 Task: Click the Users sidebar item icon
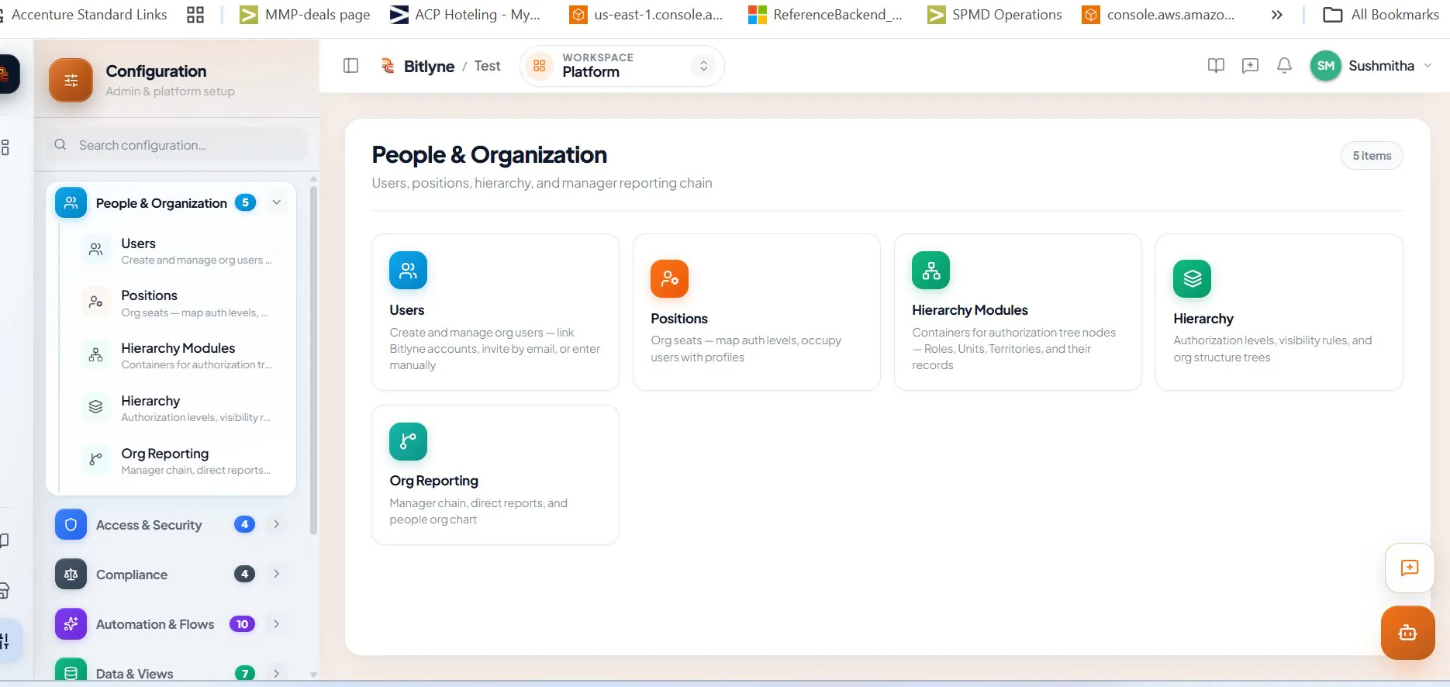[x=95, y=250]
